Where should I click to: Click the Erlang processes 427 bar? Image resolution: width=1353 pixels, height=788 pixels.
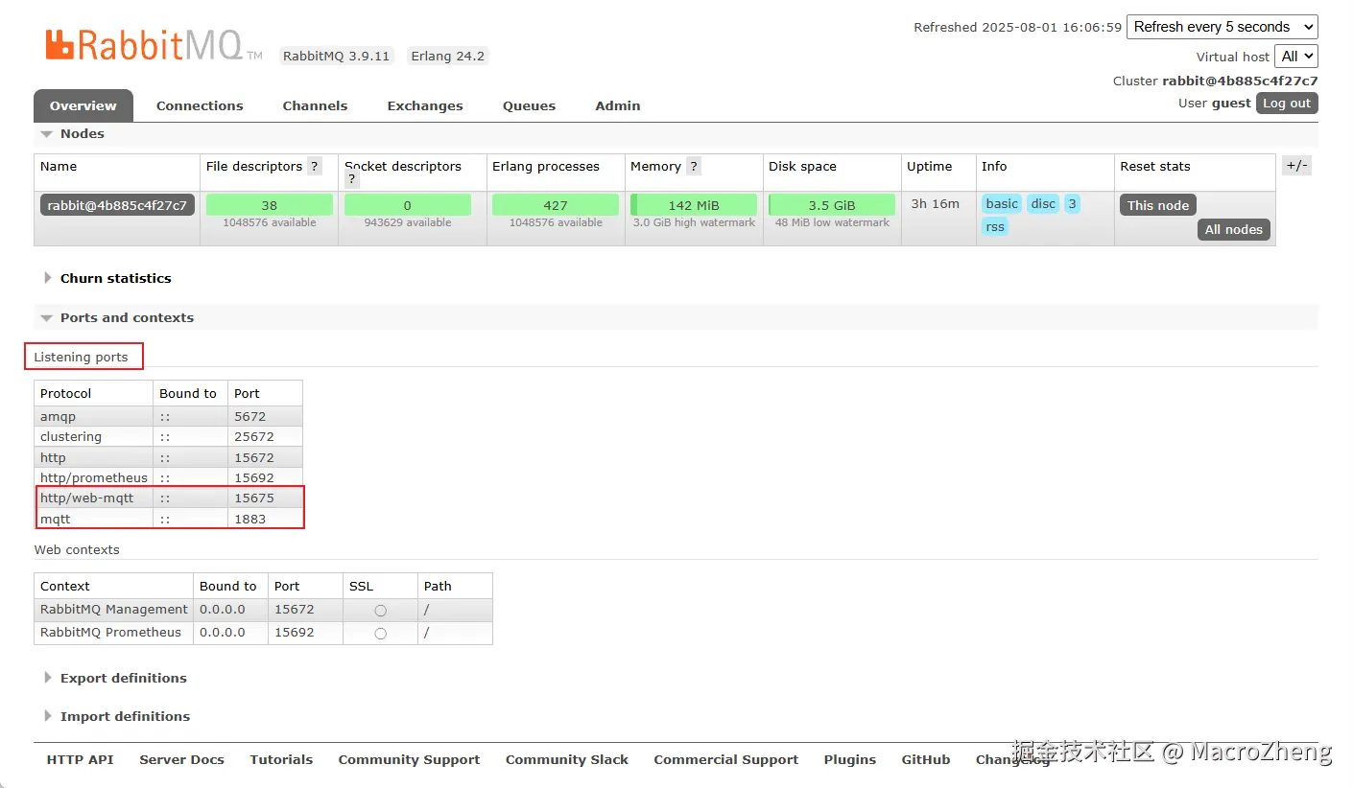pos(556,205)
